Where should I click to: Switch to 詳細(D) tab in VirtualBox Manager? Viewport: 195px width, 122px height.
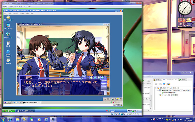pyautogui.click(x=157, y=80)
